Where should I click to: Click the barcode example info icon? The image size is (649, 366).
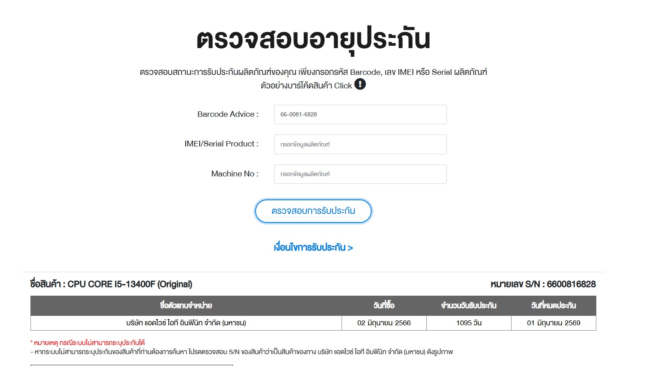tap(360, 84)
